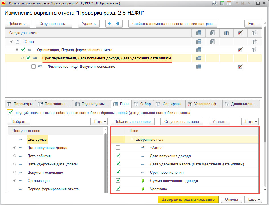Open the calendar icon in title bar
The image size is (269, 205).
point(229,3)
